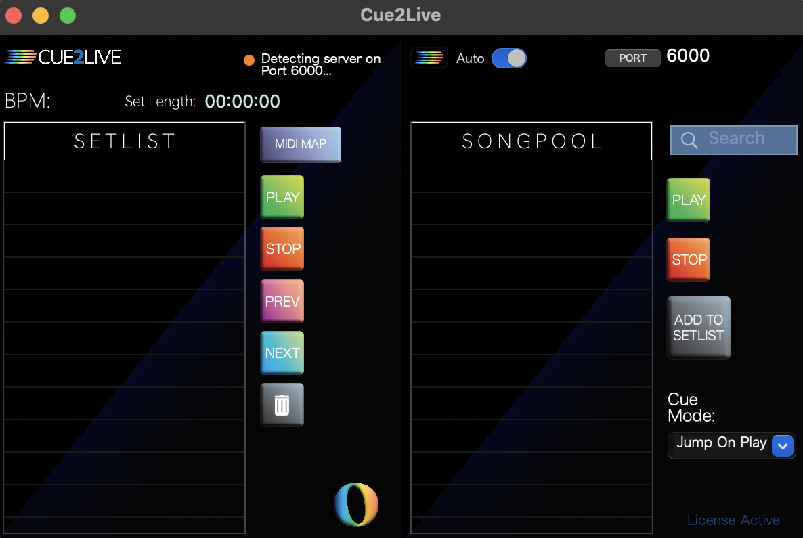Toggle the Auto switch off
The height and width of the screenshot is (538, 803).
pyautogui.click(x=508, y=58)
